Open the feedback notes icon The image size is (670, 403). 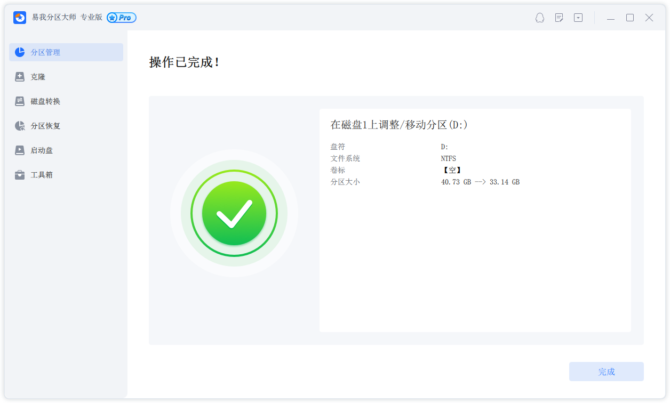point(559,18)
